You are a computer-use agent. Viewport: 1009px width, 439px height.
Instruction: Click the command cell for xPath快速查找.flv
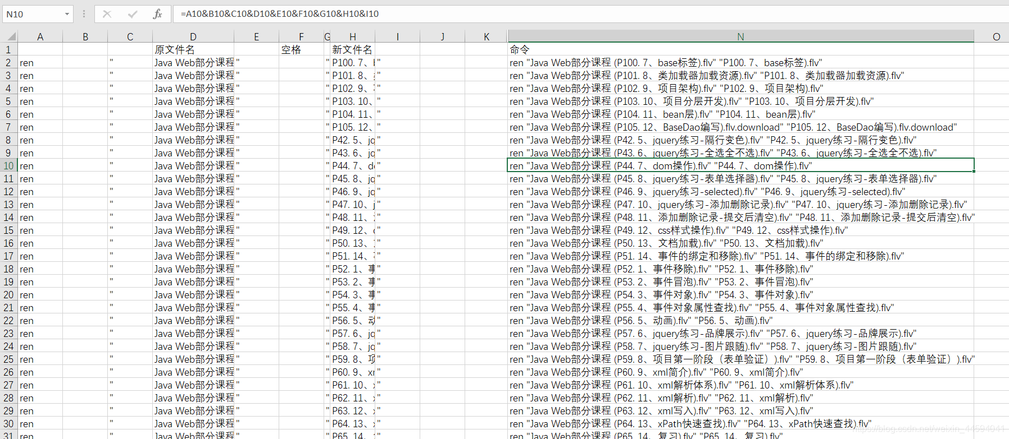click(x=741, y=424)
